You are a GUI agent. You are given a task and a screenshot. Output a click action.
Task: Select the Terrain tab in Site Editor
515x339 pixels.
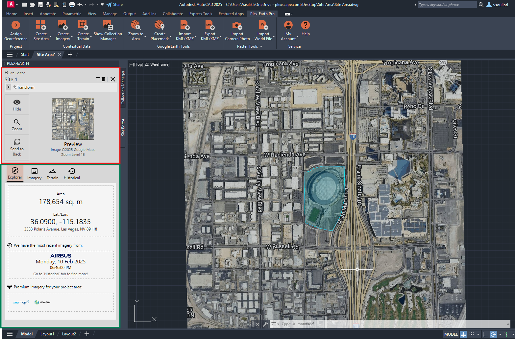[52, 174]
